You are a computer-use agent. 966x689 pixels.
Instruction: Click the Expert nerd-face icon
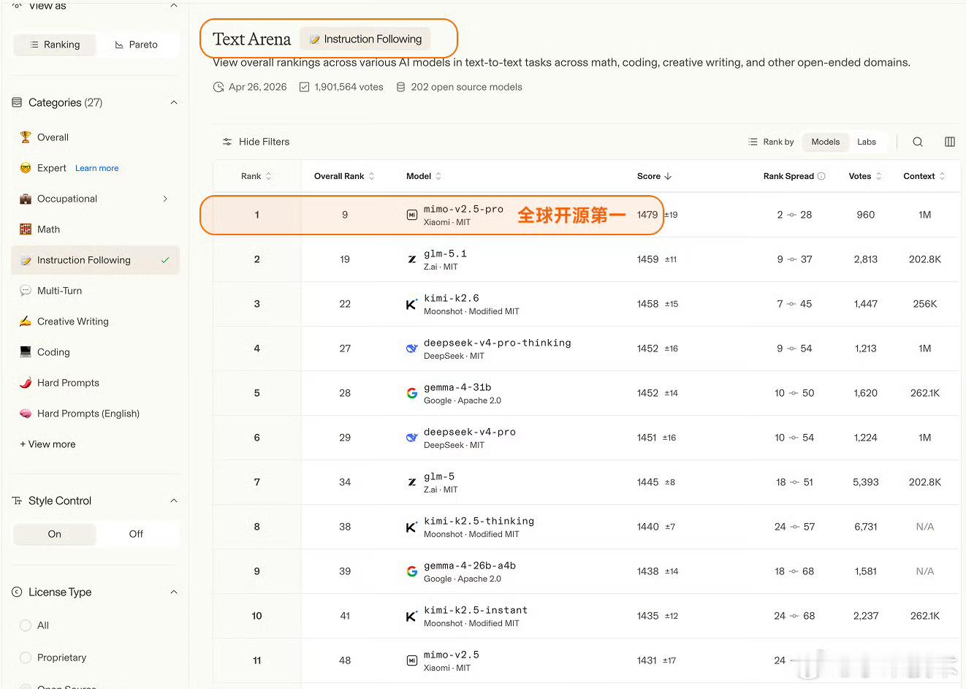pos(26,168)
